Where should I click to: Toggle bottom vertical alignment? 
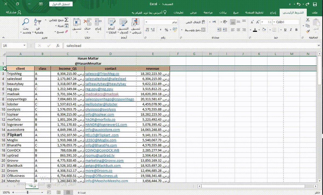(233, 22)
